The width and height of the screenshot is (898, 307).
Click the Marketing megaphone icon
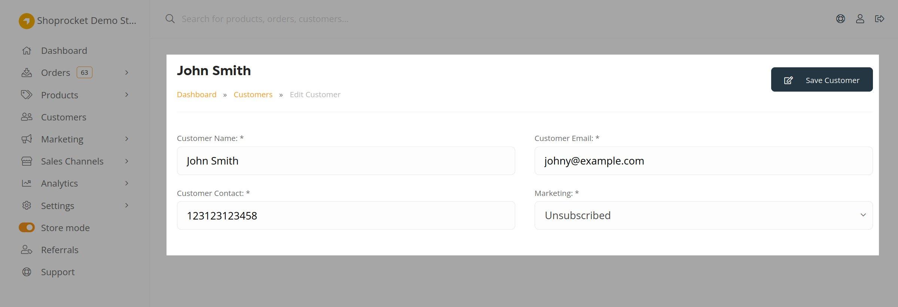pos(27,139)
